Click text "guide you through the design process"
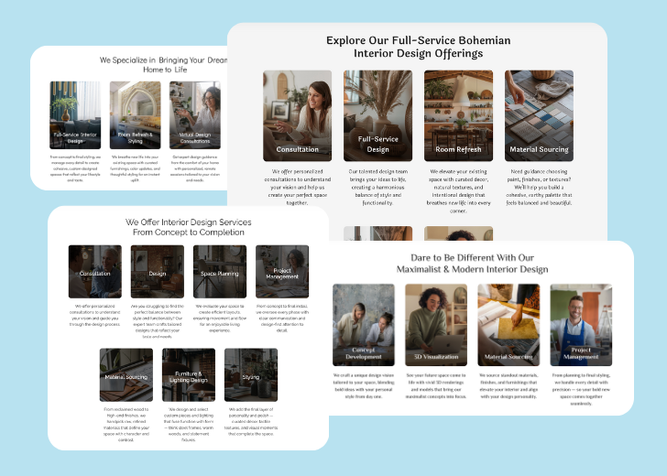 tap(95, 321)
